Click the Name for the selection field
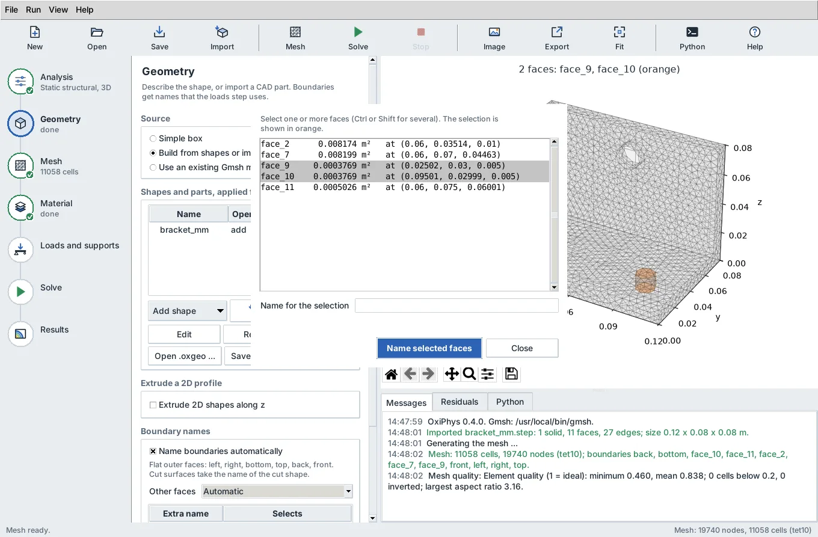Image resolution: width=818 pixels, height=537 pixels. tap(457, 305)
